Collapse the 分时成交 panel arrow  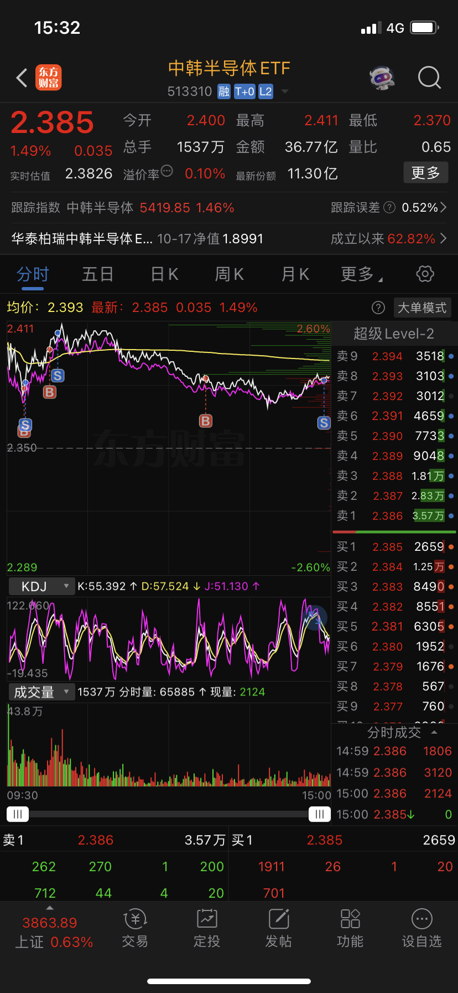pos(434,732)
